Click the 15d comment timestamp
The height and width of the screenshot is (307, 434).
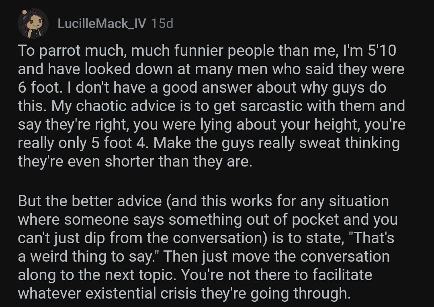point(162,24)
